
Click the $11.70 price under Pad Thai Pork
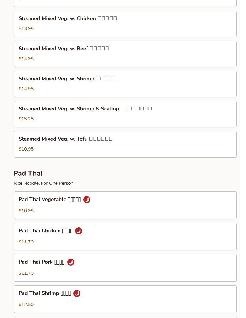[x=26, y=273]
